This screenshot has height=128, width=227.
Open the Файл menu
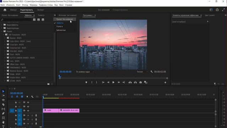point(2,5)
